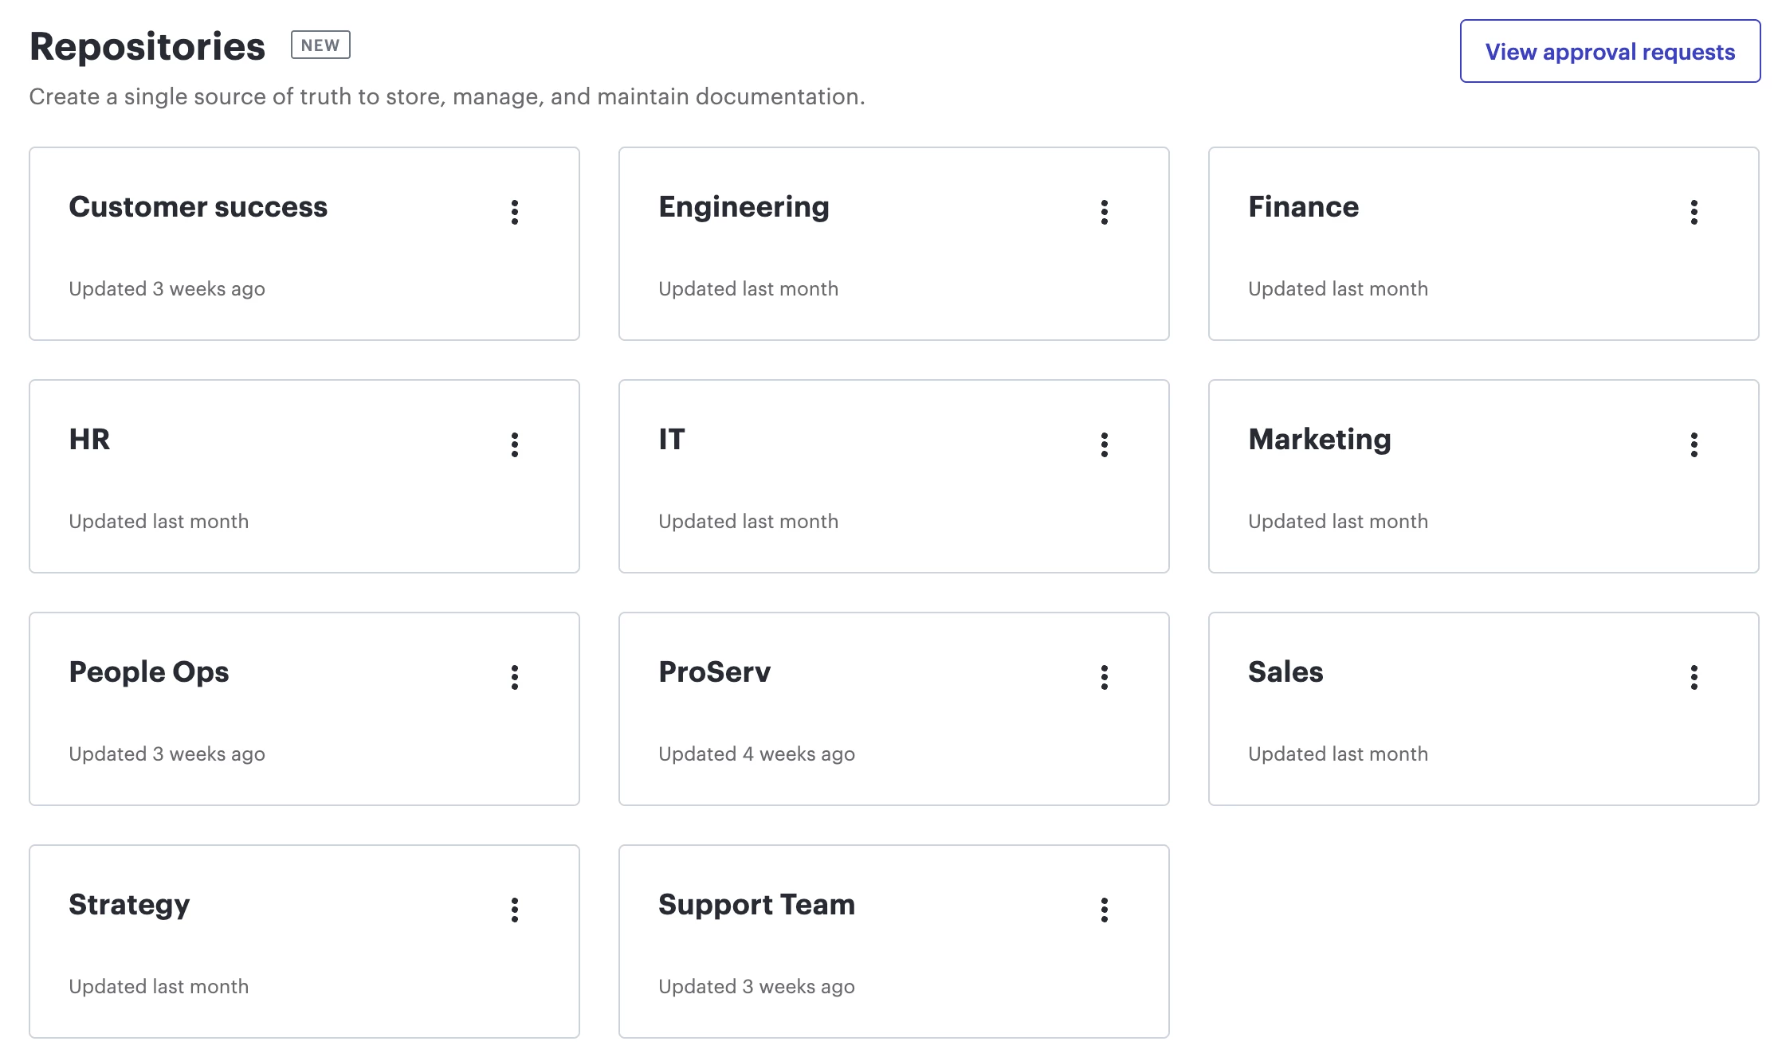Image resolution: width=1774 pixels, height=1053 pixels.
Task: Click the Sales card's three-dot icon
Action: click(1694, 677)
